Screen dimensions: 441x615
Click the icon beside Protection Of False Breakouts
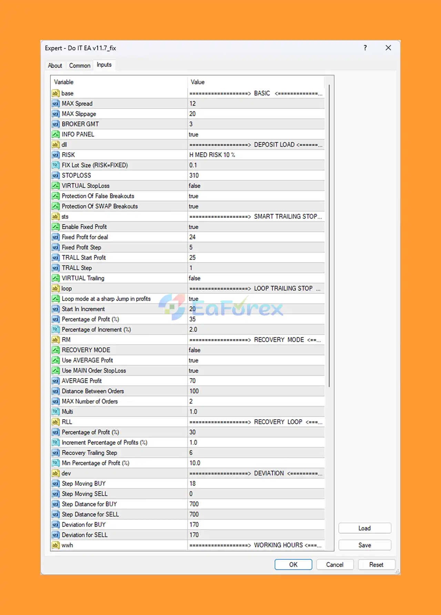(x=55, y=196)
